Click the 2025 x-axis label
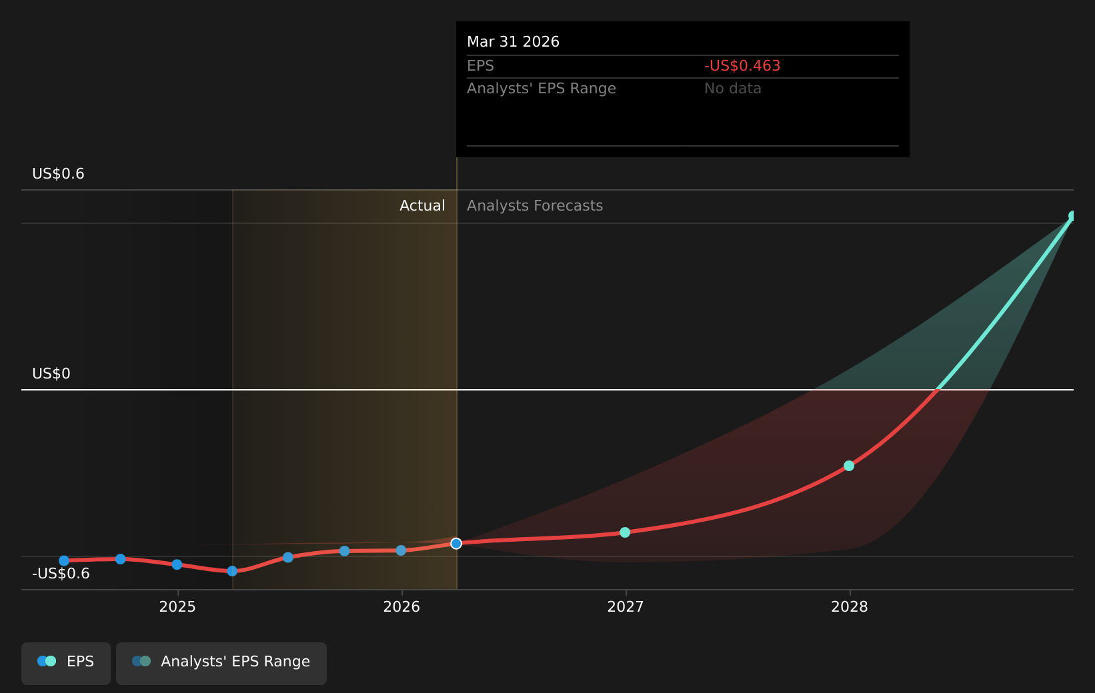 [x=177, y=607]
